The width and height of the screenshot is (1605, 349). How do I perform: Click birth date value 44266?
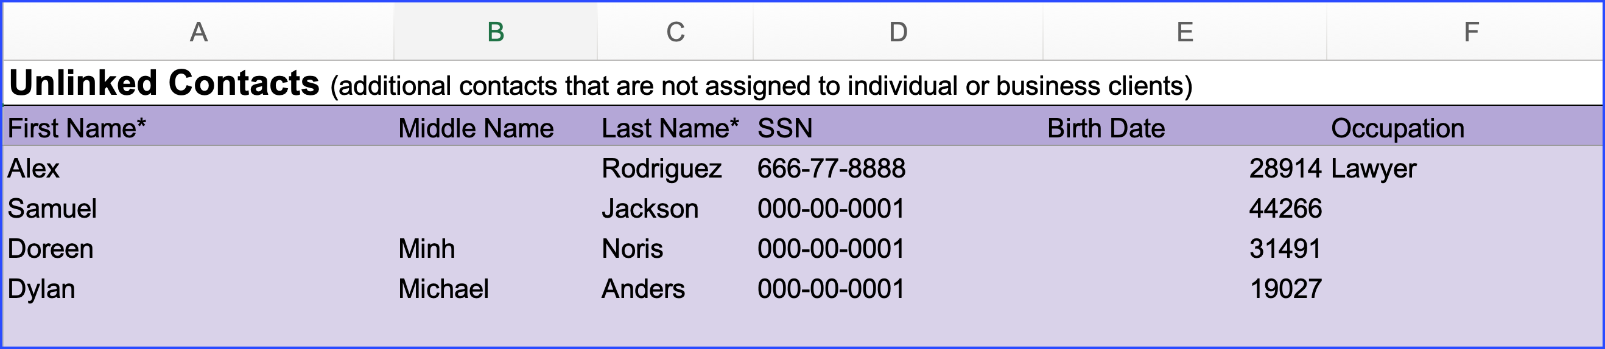pyautogui.click(x=1285, y=209)
